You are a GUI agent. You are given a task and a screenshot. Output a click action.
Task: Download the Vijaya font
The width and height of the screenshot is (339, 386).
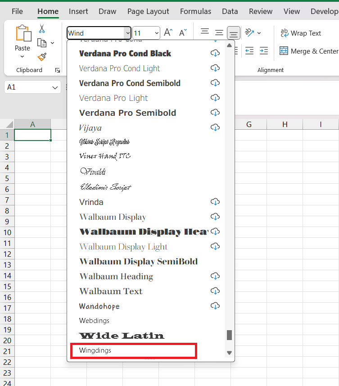click(x=215, y=127)
